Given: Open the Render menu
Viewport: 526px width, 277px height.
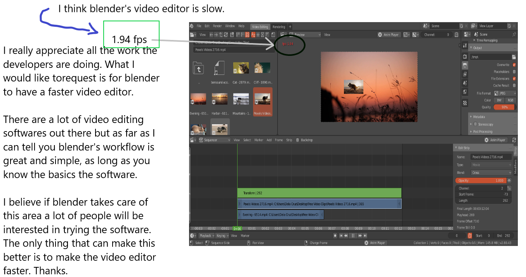Looking at the screenshot, I should click(x=217, y=26).
